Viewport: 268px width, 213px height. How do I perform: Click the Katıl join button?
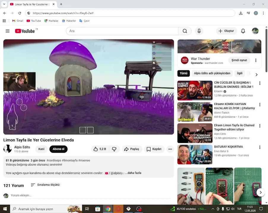pos(41,149)
